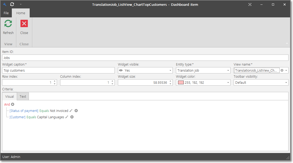Click the [Status of payment] field link
The image size is (293, 163).
(x=24, y=111)
